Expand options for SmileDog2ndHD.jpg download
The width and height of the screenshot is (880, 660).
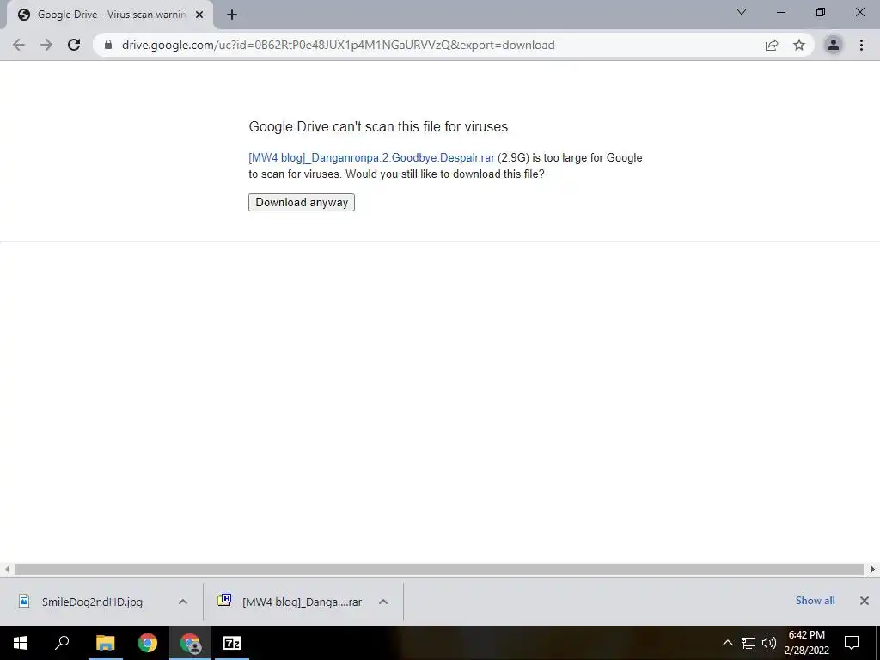[x=183, y=602]
